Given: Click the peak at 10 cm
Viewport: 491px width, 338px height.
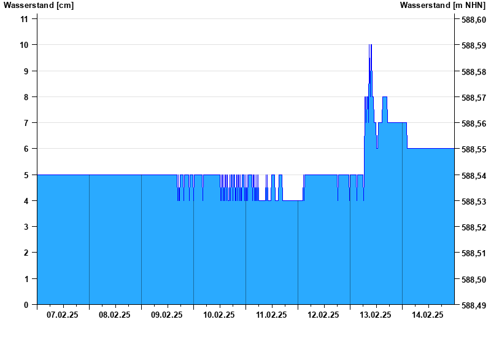Looking at the screenshot, I should pos(370,45).
